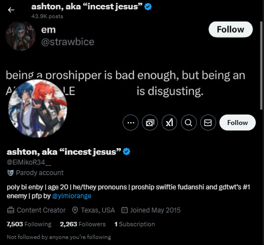264x245 pixels.
Task: View the 7,503 Following list
Action: (29, 224)
